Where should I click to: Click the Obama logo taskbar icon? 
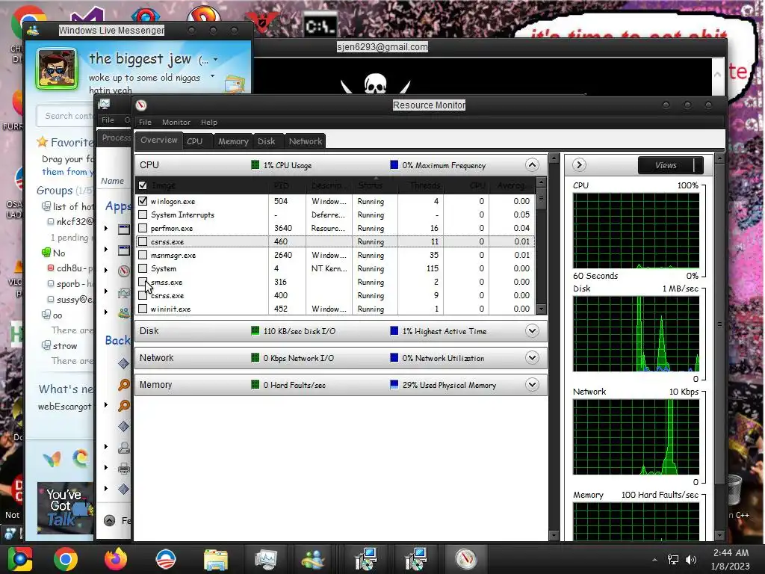(166, 559)
